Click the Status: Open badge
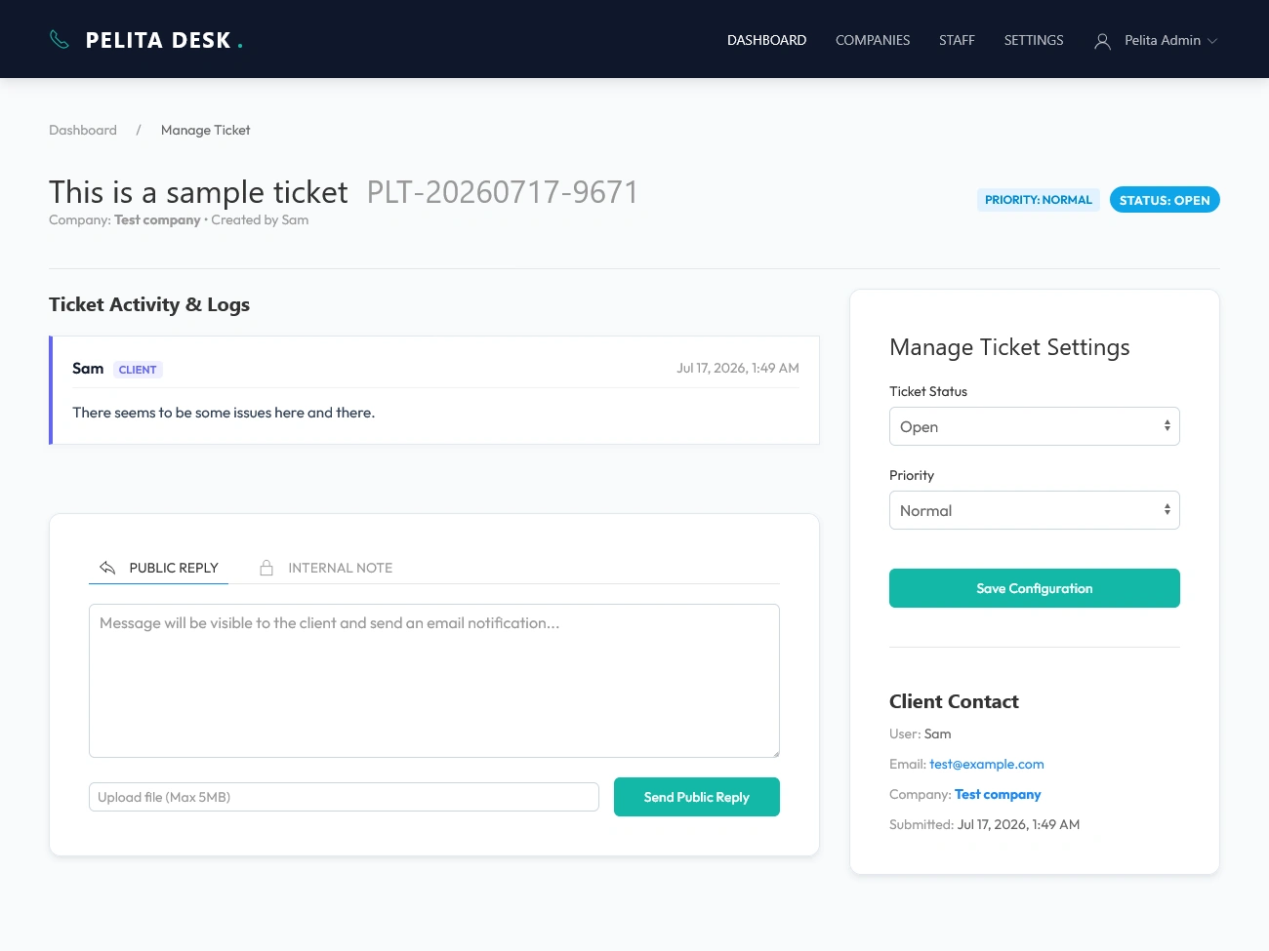 pyautogui.click(x=1165, y=200)
